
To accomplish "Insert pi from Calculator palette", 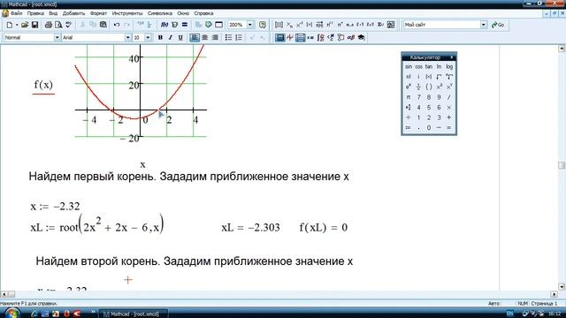I will (409, 97).
